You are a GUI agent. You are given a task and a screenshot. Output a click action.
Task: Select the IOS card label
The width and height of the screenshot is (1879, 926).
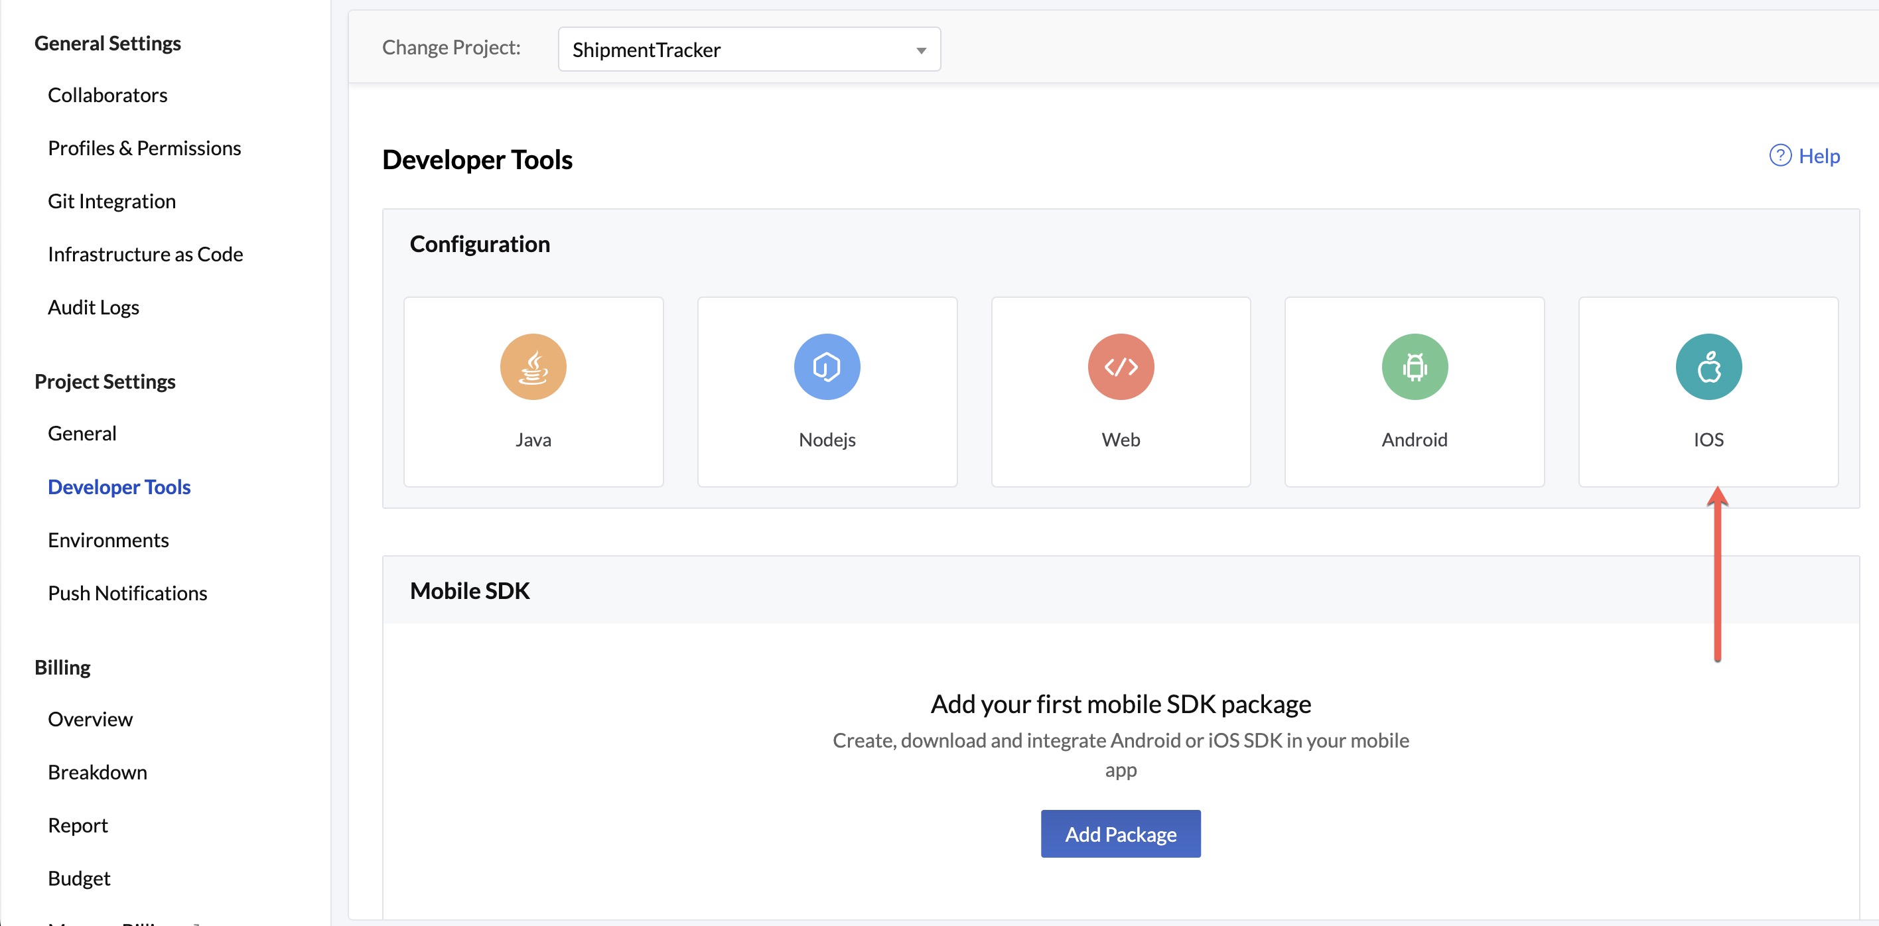pos(1709,439)
